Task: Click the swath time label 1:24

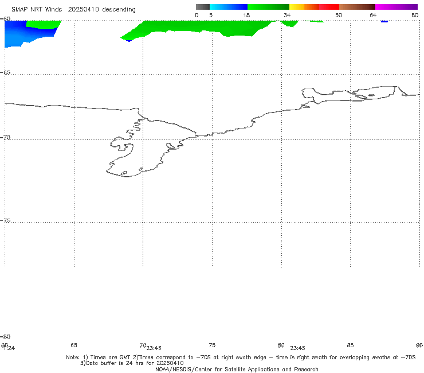Action: point(9,348)
